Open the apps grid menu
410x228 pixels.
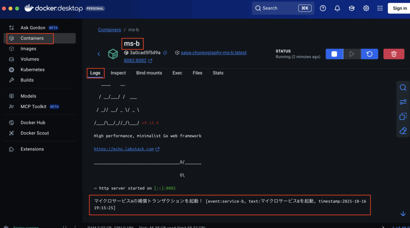[x=380, y=8]
